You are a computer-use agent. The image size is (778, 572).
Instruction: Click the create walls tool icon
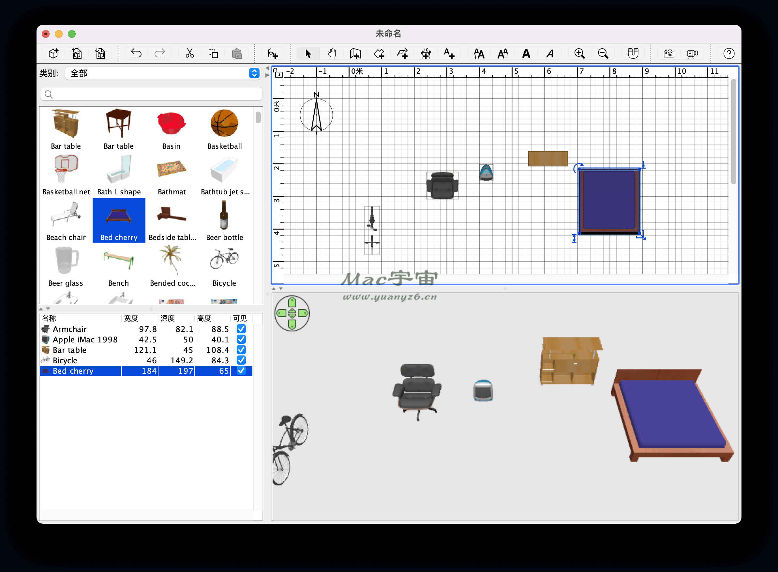[x=355, y=53]
